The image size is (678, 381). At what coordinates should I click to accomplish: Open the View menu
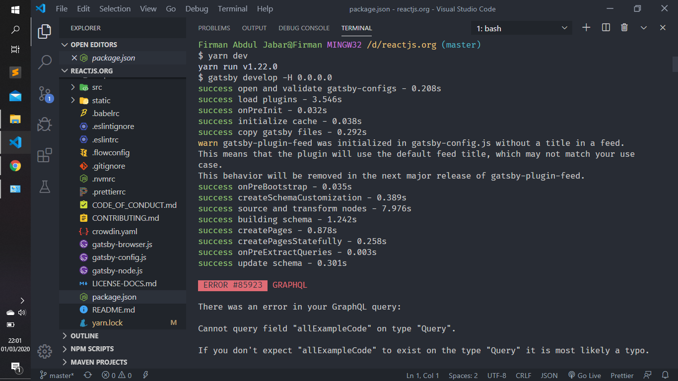(148, 9)
